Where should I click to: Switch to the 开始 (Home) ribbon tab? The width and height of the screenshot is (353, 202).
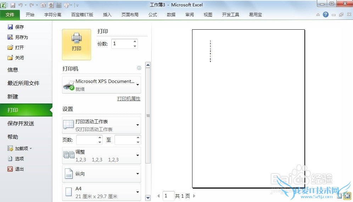(30, 15)
